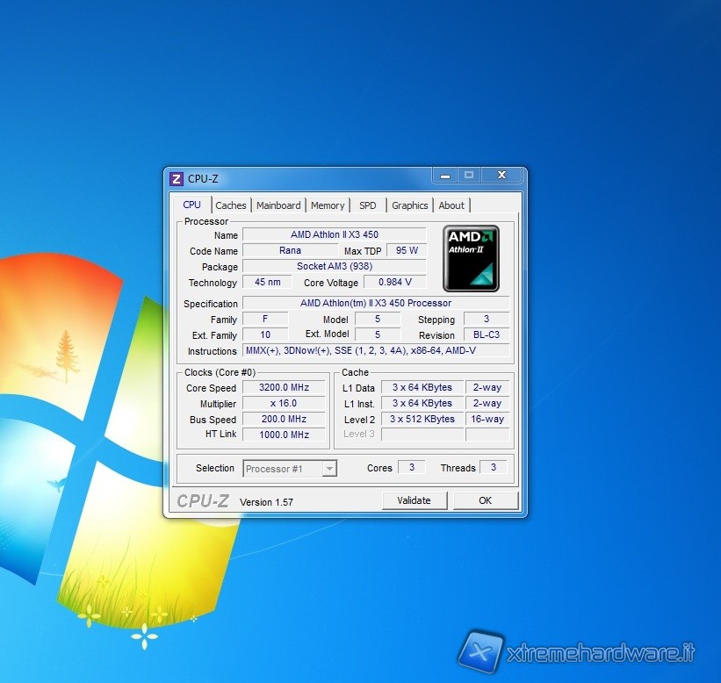This screenshot has width=721, height=683.
Task: Click the disabled maximize button of CPU-Z
Action: [469, 176]
